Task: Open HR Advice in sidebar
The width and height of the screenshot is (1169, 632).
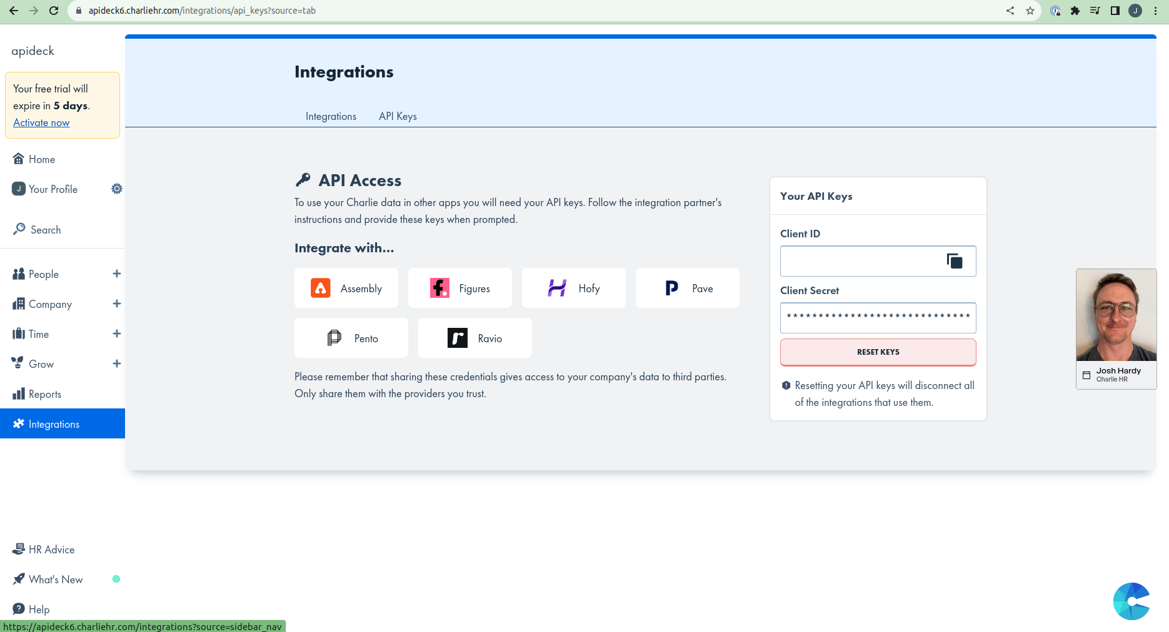Action: point(51,550)
